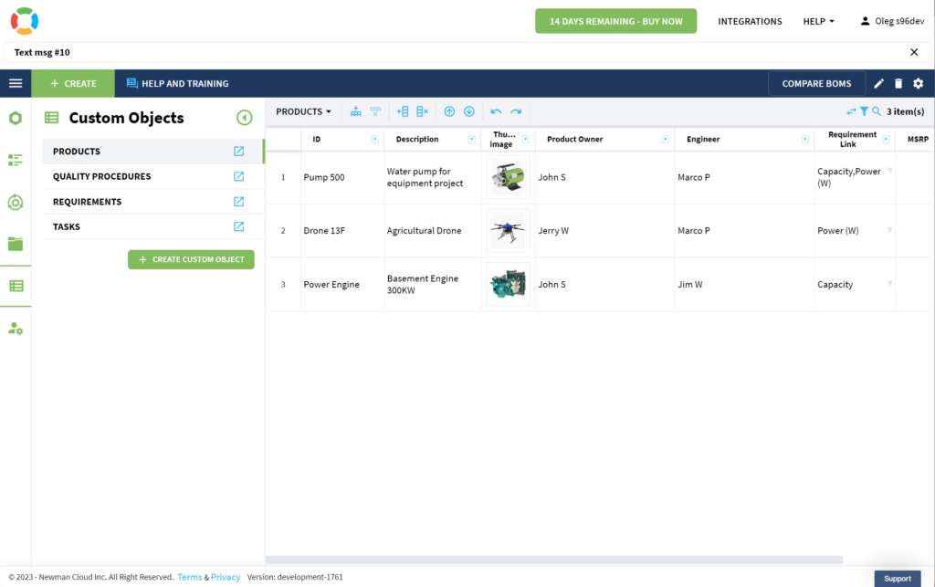Click the Drone 13F thumbnail image
Screen dimensions: 935x587
tap(508, 231)
